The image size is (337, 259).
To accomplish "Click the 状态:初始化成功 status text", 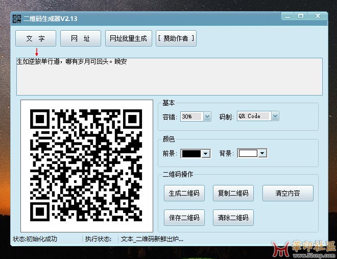I will point(35,239).
